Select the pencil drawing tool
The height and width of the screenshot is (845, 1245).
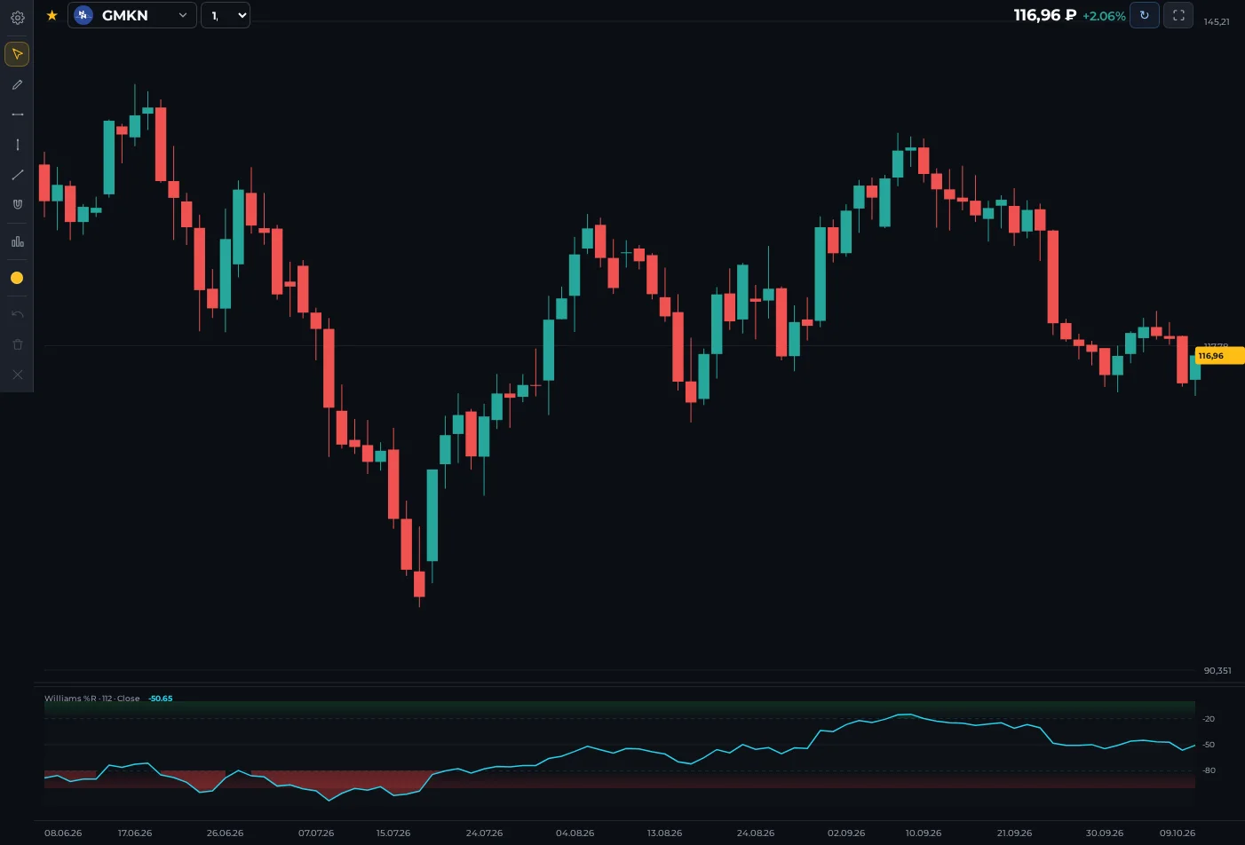click(x=17, y=85)
